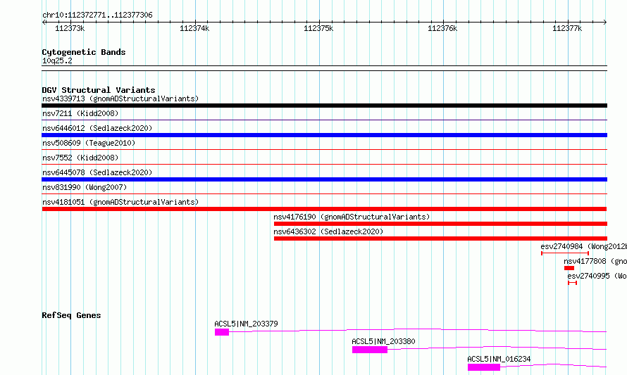
Task: Click the ACSL5|NM_016234 exon box
Action: 484,367
